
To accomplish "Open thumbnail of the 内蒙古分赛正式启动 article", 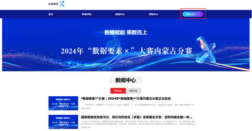I will pos(63,103).
